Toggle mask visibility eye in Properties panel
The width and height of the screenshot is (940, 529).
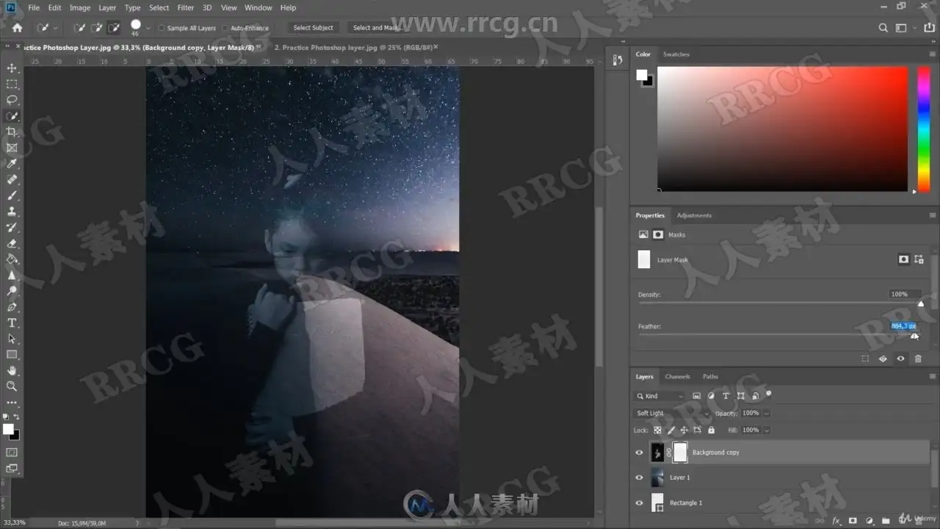point(900,359)
